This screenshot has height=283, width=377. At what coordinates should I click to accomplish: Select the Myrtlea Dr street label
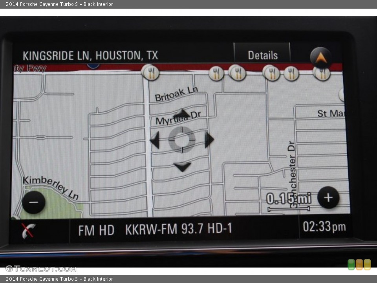(178, 118)
